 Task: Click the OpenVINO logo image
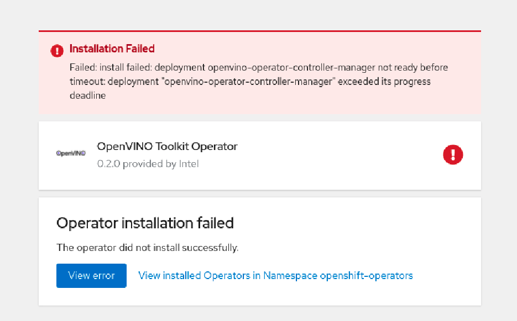[x=71, y=153]
